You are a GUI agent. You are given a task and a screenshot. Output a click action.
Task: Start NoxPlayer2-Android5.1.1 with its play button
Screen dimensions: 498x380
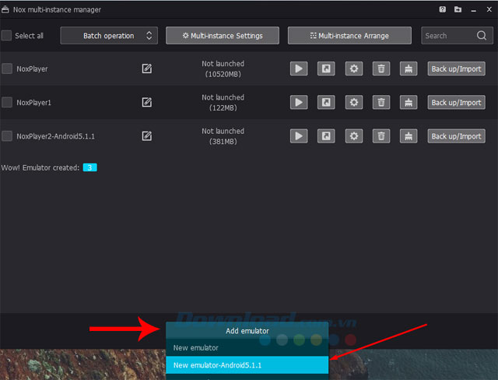[x=299, y=136]
